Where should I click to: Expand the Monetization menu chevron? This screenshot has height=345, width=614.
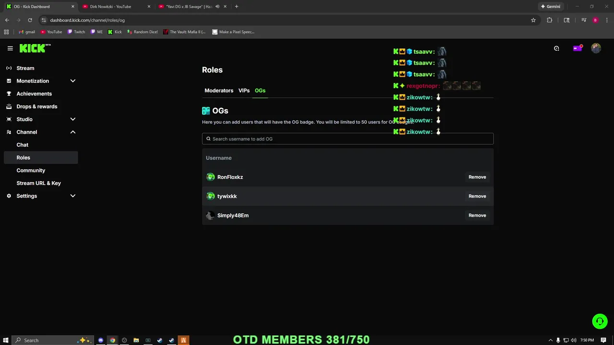[x=73, y=81]
